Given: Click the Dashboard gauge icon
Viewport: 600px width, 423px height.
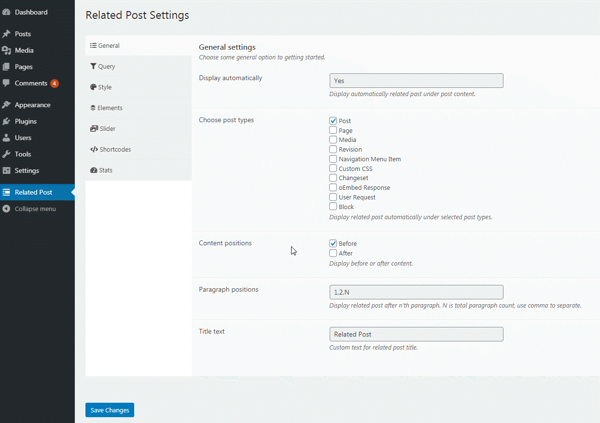Looking at the screenshot, I should [6, 12].
